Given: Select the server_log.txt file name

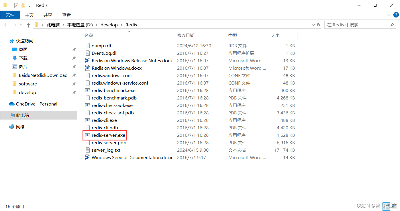Looking at the screenshot, I should [x=106, y=150].
